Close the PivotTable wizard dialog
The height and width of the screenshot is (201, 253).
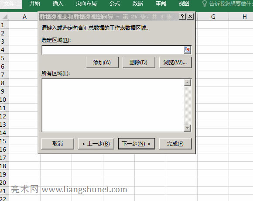(190, 17)
